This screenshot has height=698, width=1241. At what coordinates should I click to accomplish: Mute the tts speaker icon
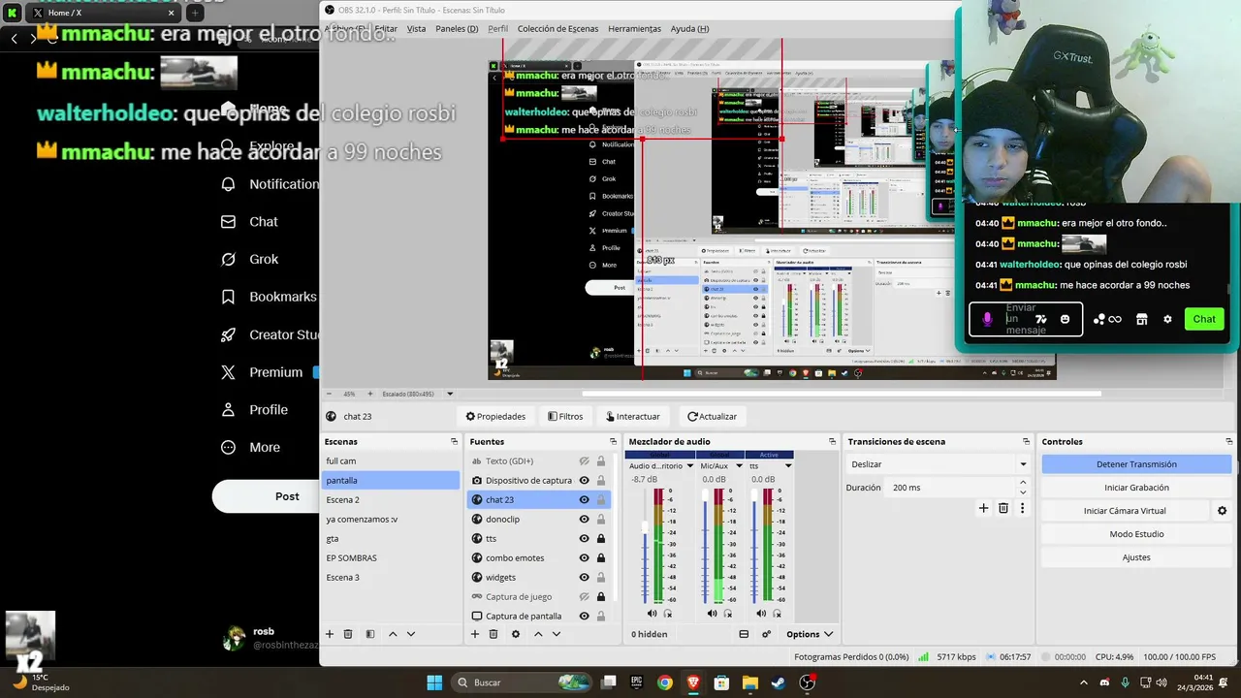point(761,613)
